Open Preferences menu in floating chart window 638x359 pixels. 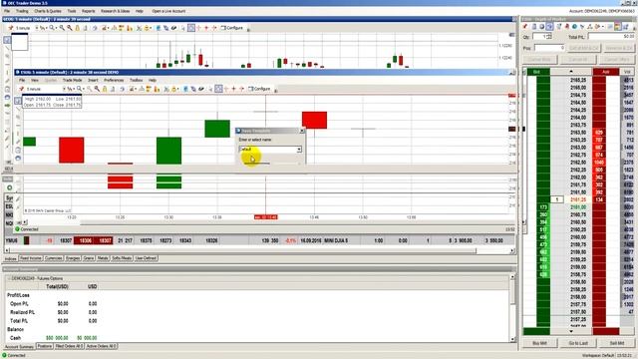coord(114,80)
